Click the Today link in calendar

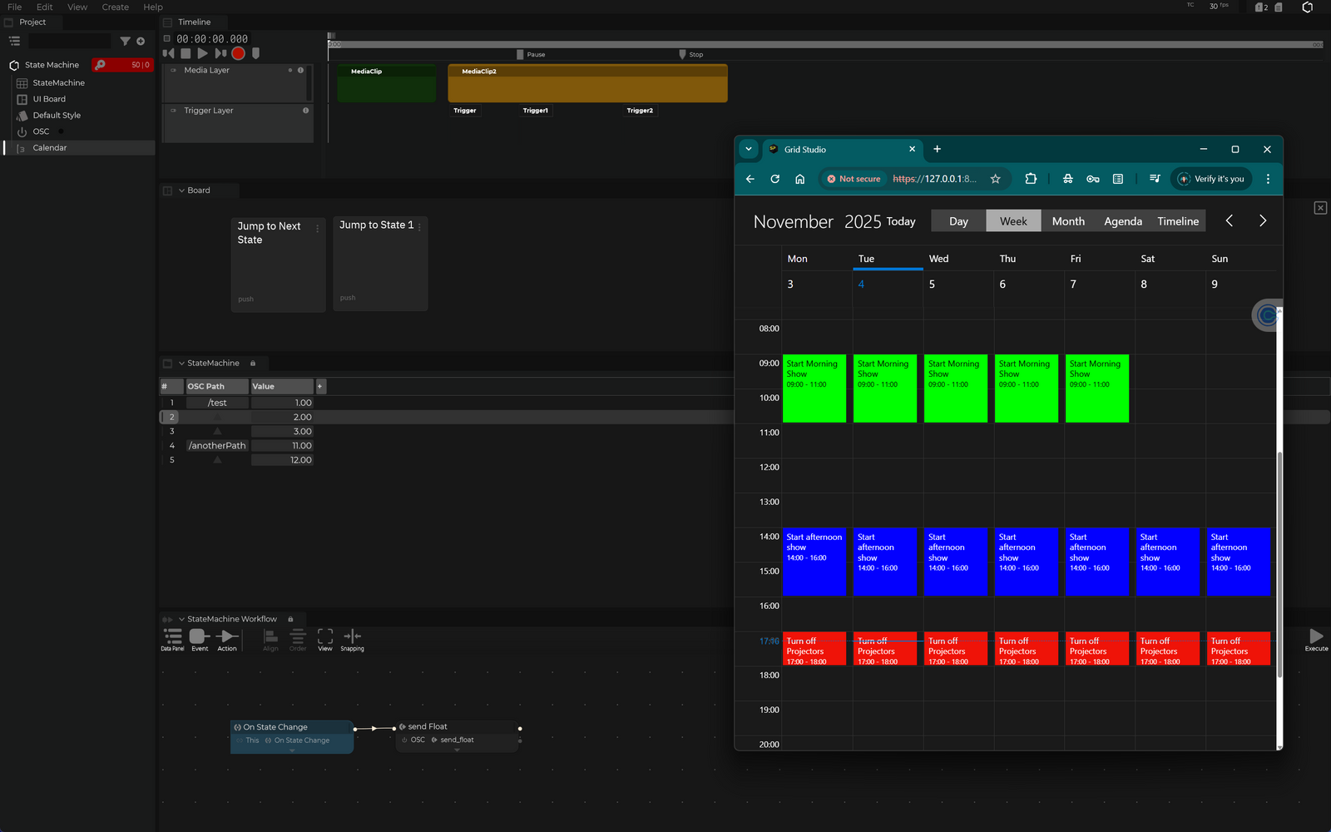pyautogui.click(x=900, y=221)
